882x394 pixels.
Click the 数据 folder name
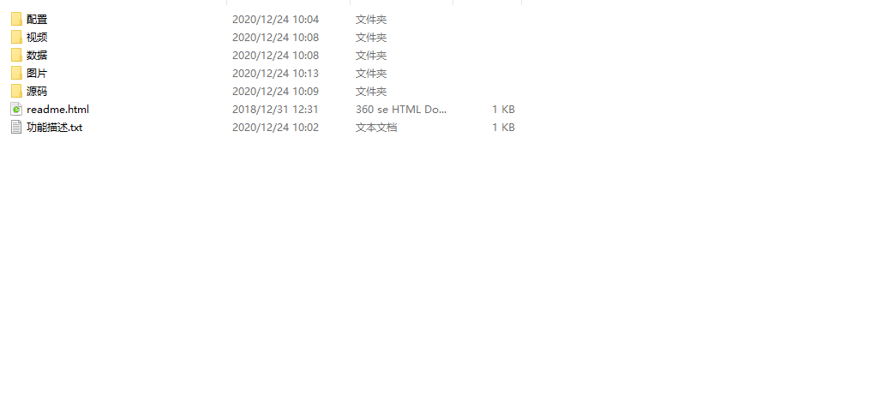37,56
